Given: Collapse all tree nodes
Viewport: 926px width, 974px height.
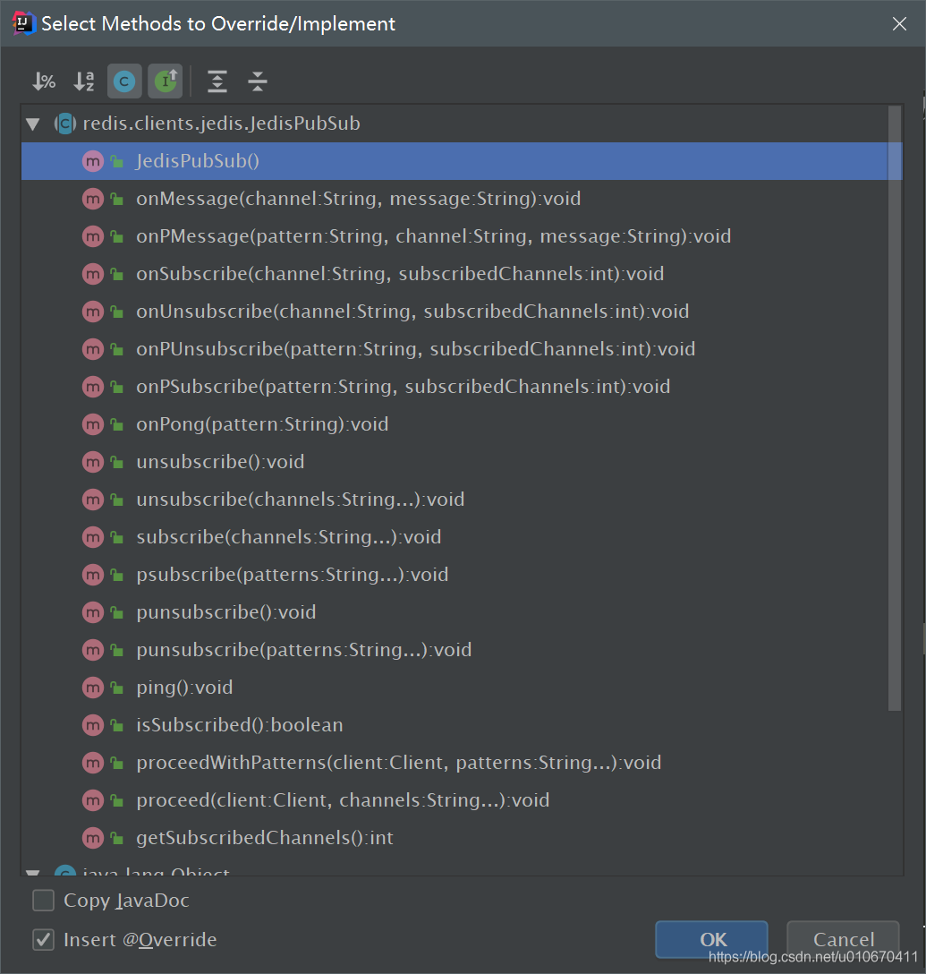Looking at the screenshot, I should point(257,81).
